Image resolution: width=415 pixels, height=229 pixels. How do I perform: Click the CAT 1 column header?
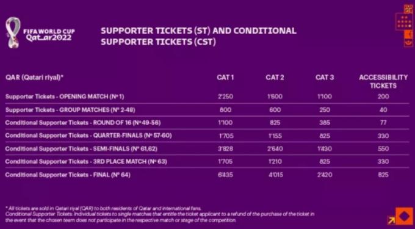point(225,78)
